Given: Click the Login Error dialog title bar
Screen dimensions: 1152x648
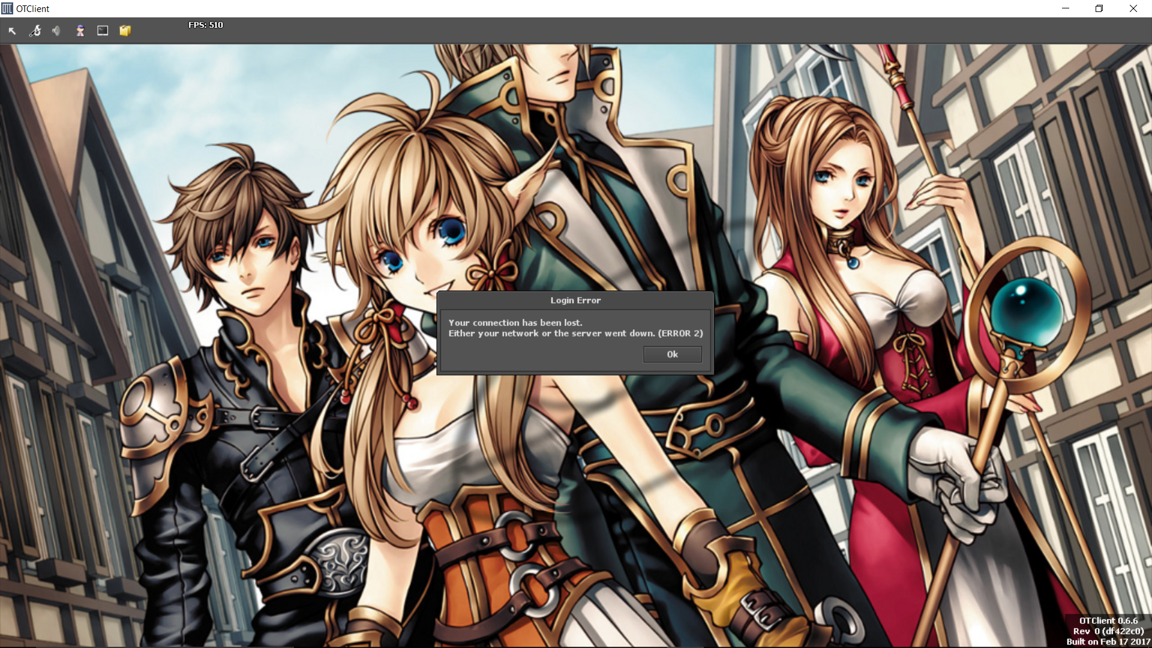Looking at the screenshot, I should (x=575, y=300).
